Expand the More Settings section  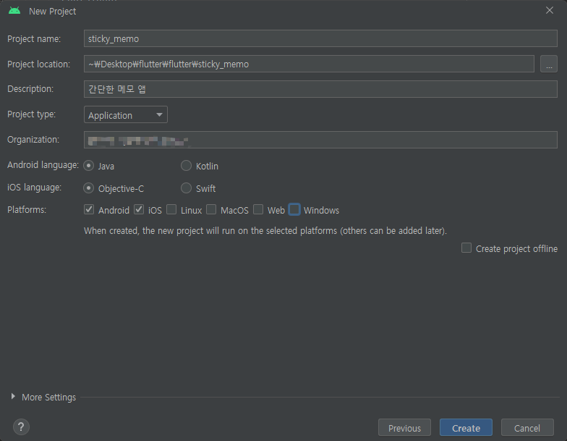click(x=13, y=397)
